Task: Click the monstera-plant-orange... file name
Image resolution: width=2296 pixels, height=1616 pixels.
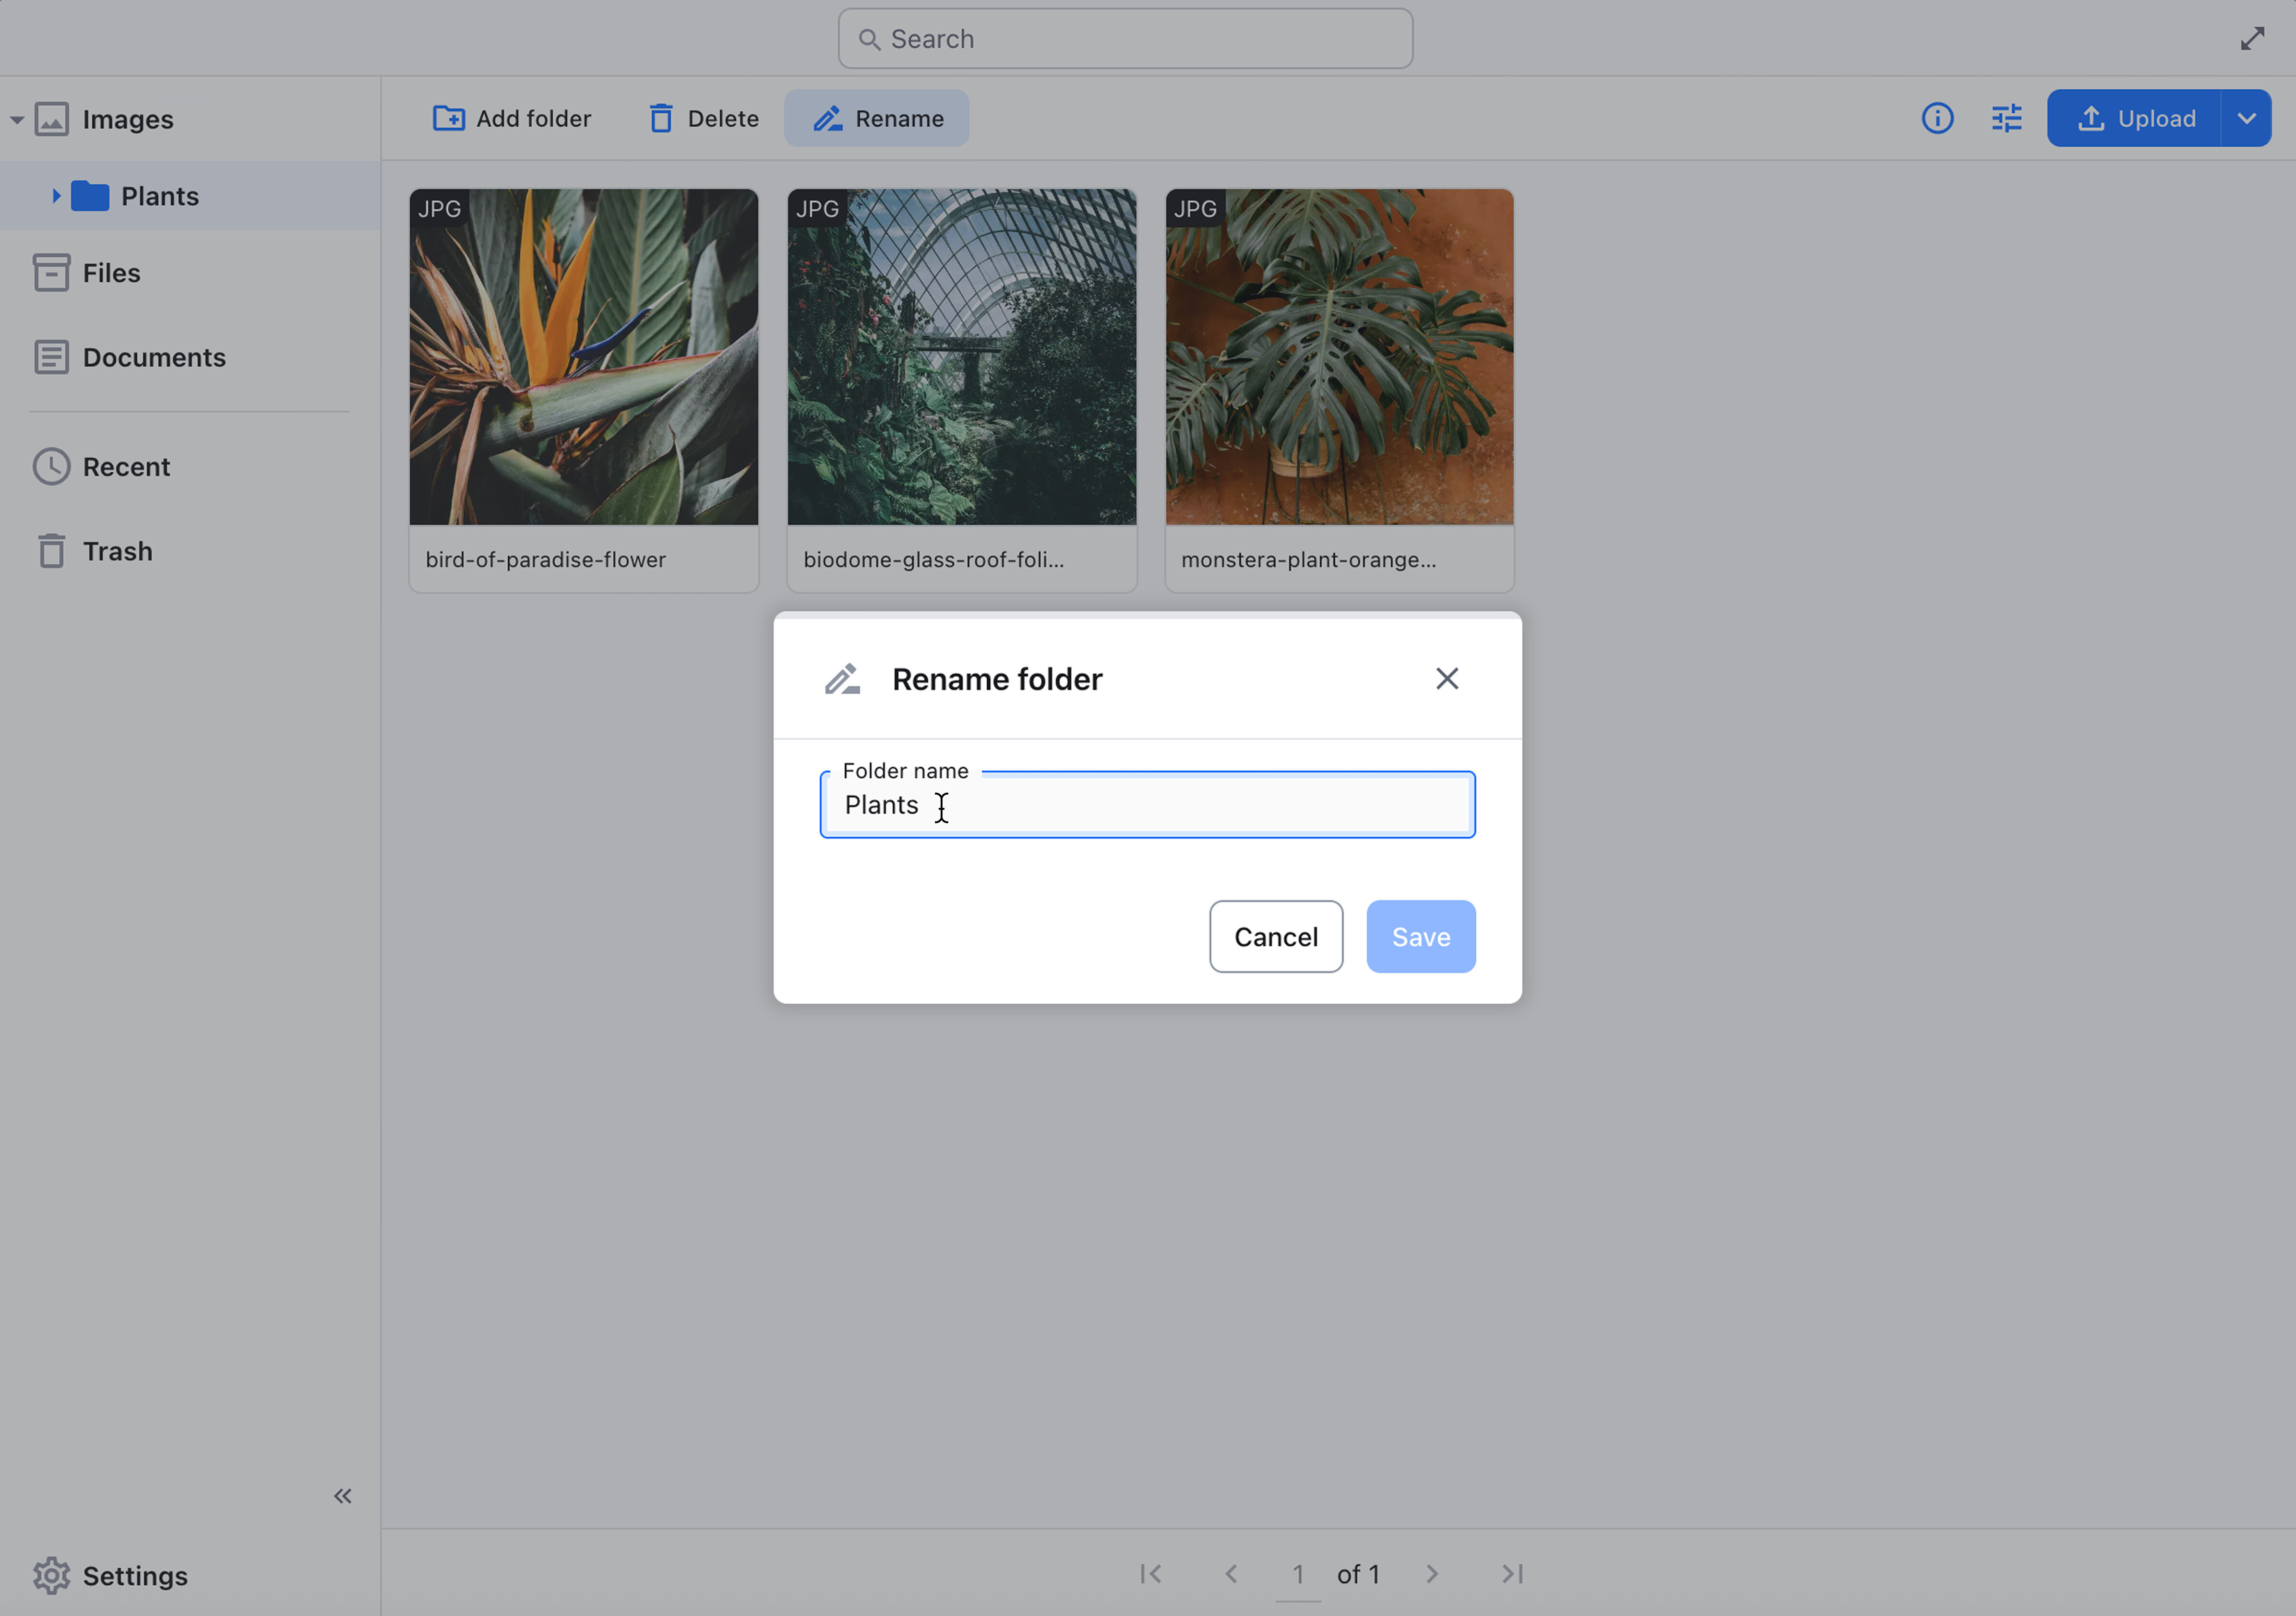Action: click(1309, 560)
